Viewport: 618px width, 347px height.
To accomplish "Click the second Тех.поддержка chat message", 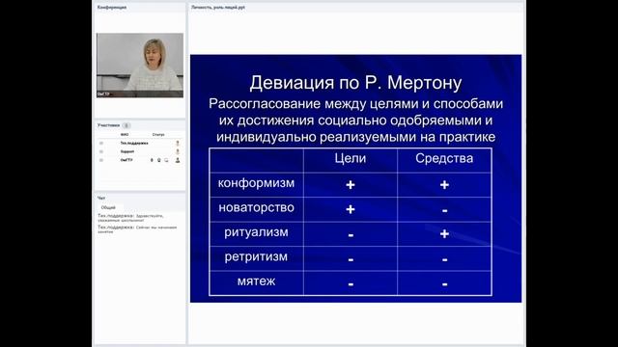I will 137,229.
